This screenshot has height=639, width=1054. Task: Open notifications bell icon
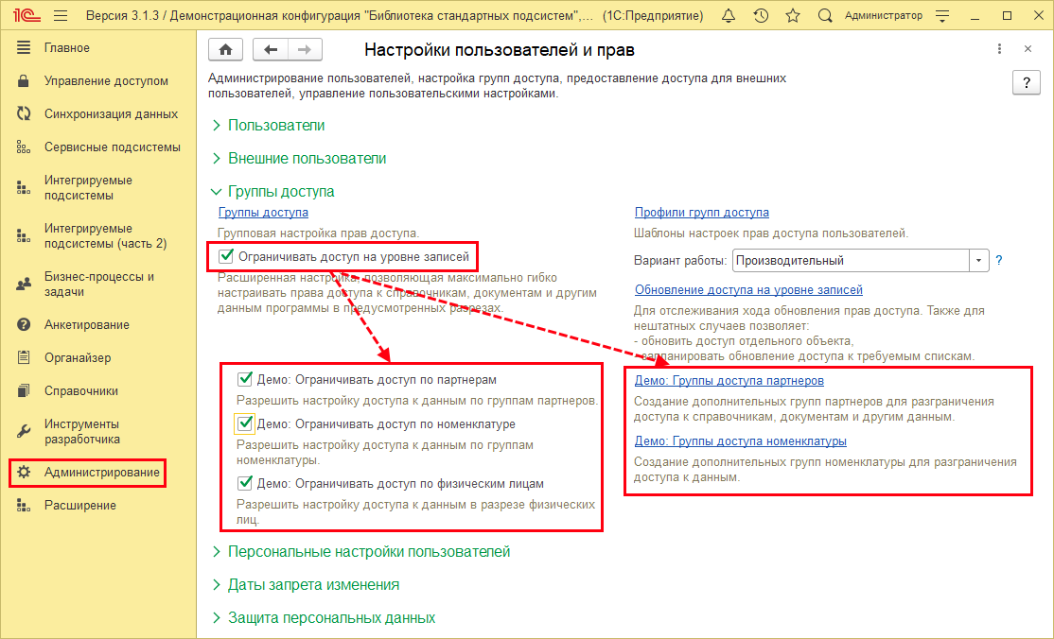[x=728, y=15]
